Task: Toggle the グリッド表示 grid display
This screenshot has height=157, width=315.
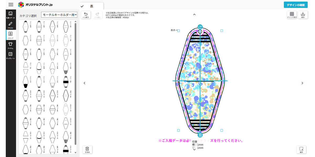Action: 292,15
